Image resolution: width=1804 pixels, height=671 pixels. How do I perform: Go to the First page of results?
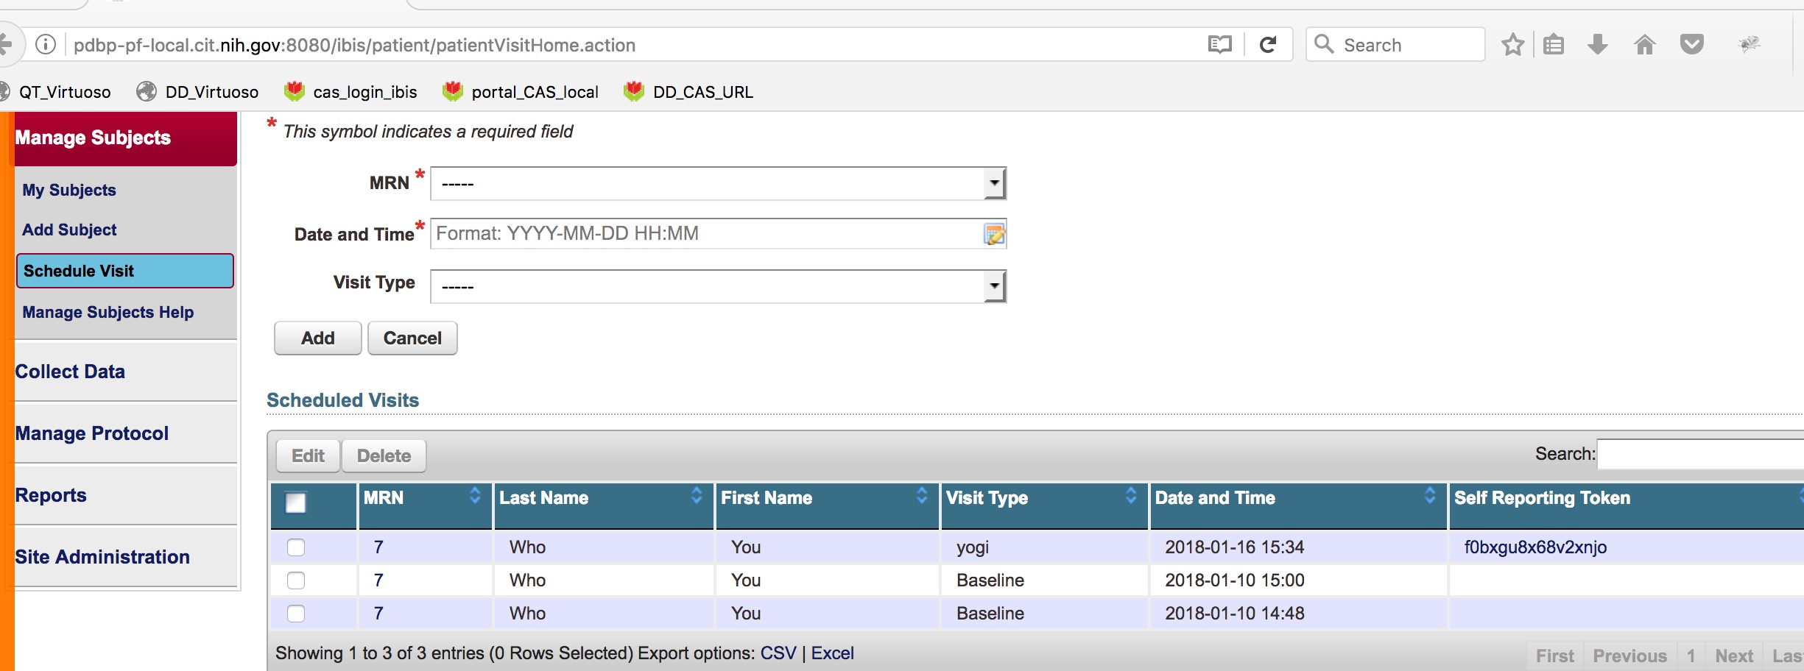(1554, 656)
